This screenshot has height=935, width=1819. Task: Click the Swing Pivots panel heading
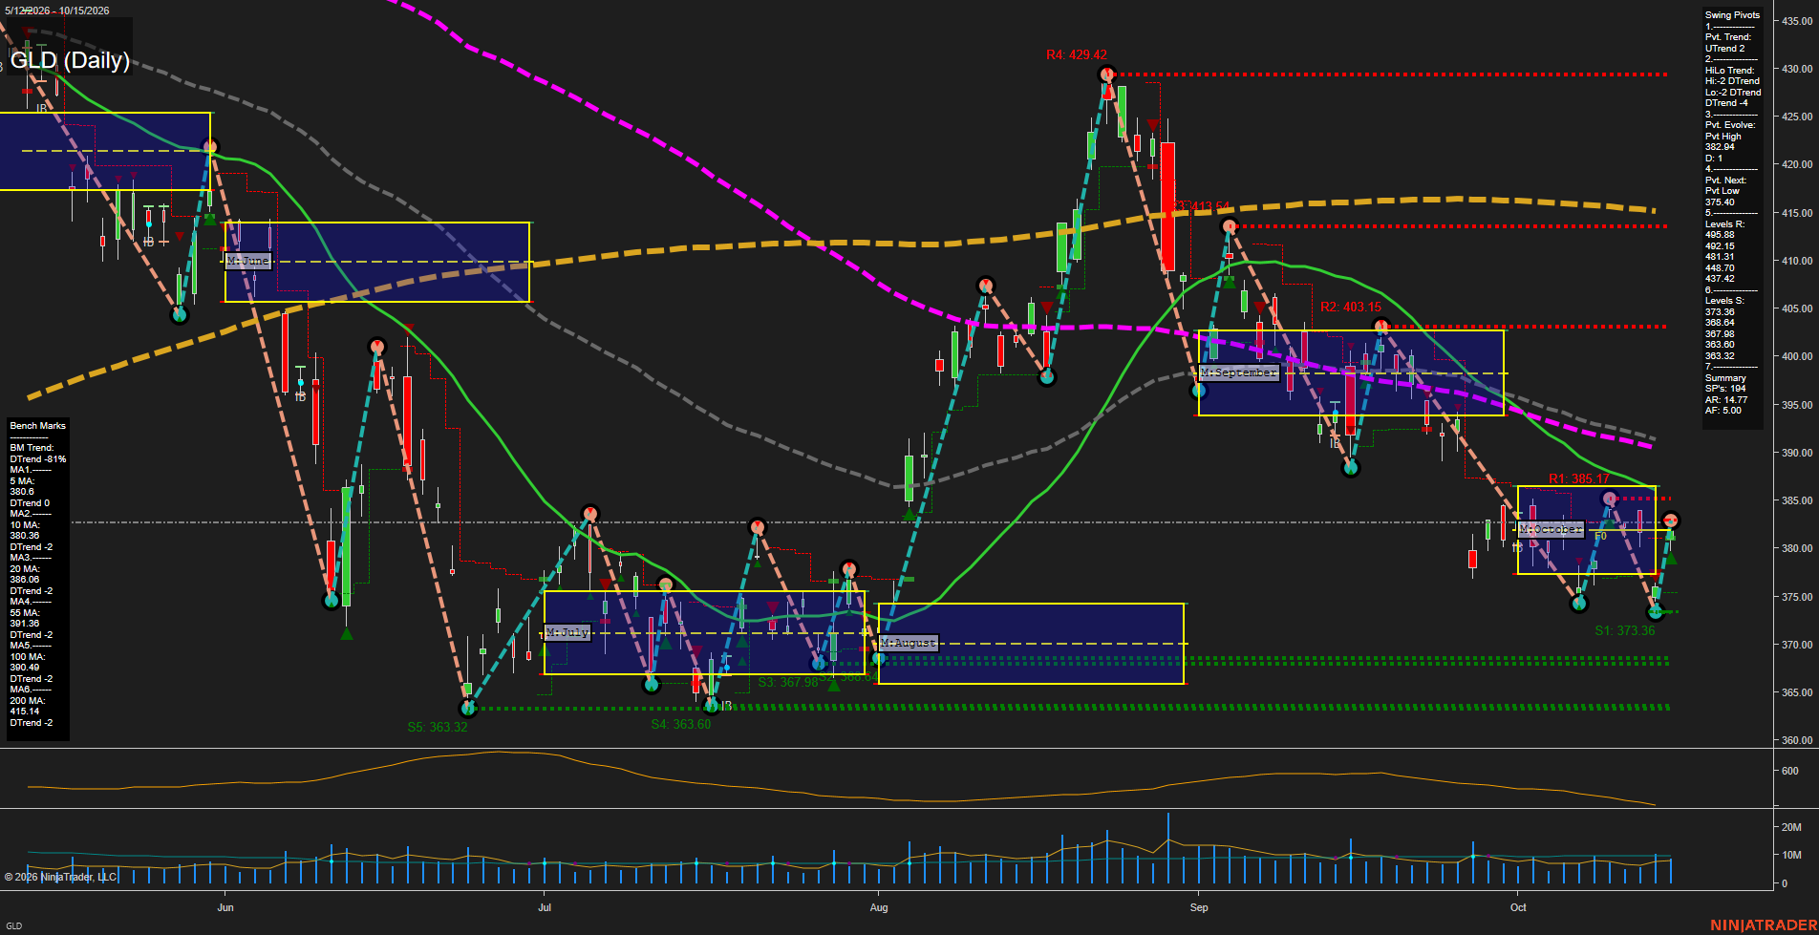[1732, 15]
